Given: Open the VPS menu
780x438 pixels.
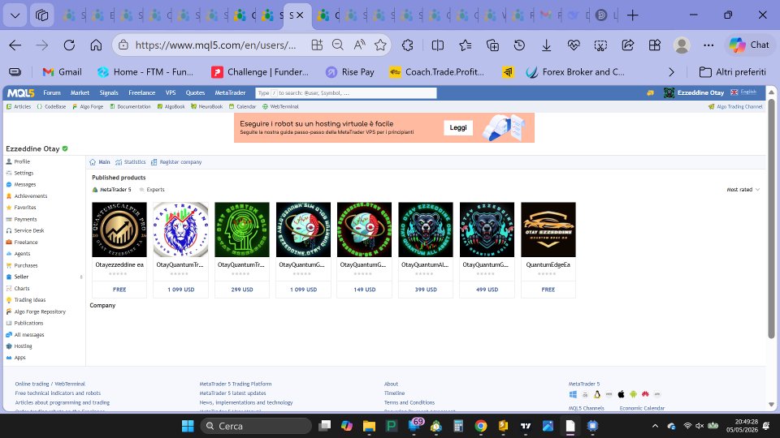Looking at the screenshot, I should (171, 92).
